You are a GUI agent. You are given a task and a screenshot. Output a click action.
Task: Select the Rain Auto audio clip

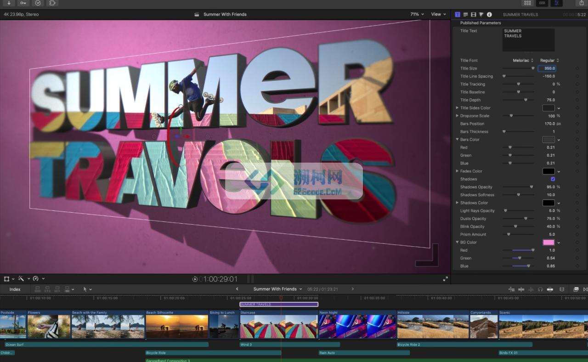(364, 353)
